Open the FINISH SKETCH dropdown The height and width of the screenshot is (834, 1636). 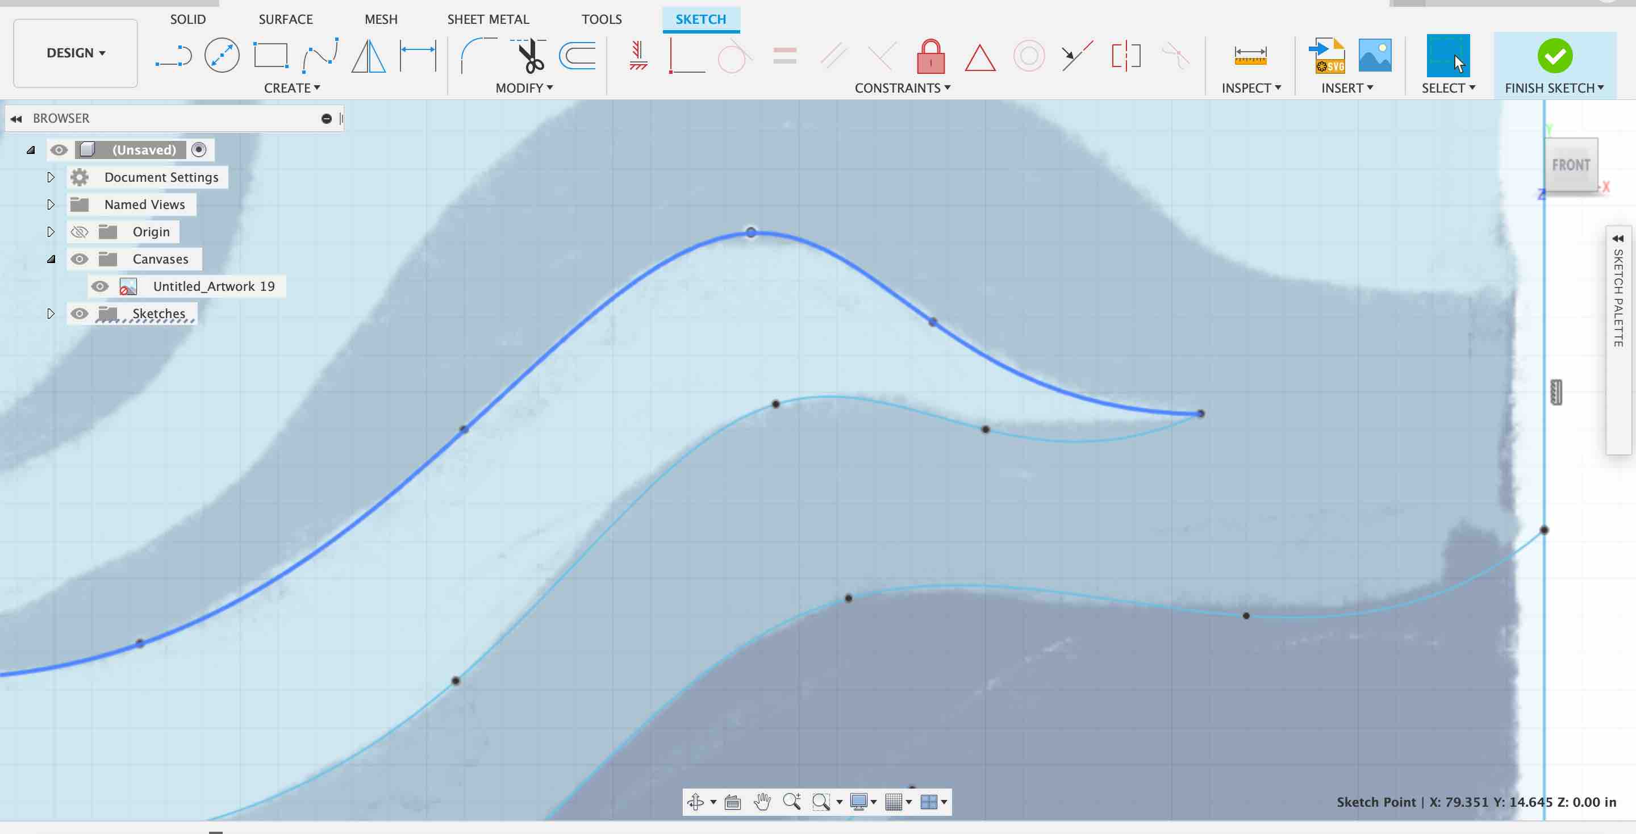tap(1554, 88)
